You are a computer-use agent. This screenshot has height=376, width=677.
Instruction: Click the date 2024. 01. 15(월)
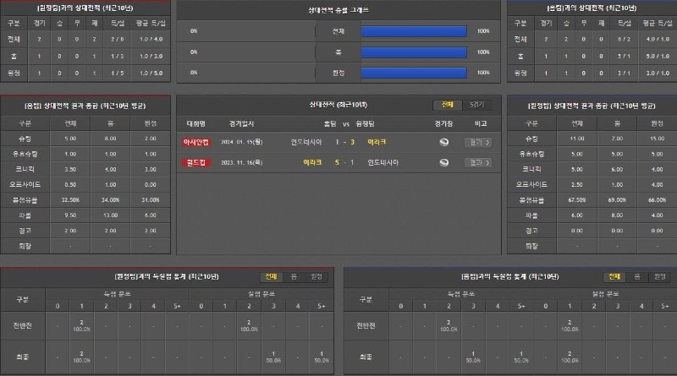(x=242, y=142)
